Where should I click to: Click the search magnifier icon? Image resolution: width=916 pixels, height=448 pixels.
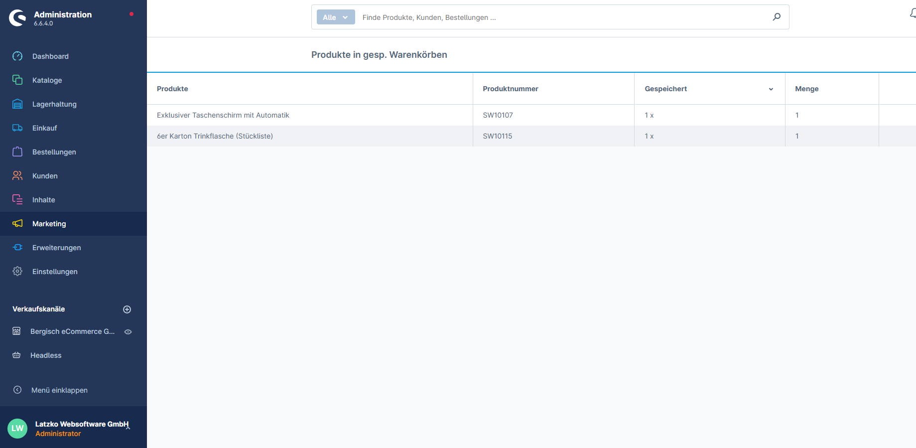pyautogui.click(x=777, y=17)
